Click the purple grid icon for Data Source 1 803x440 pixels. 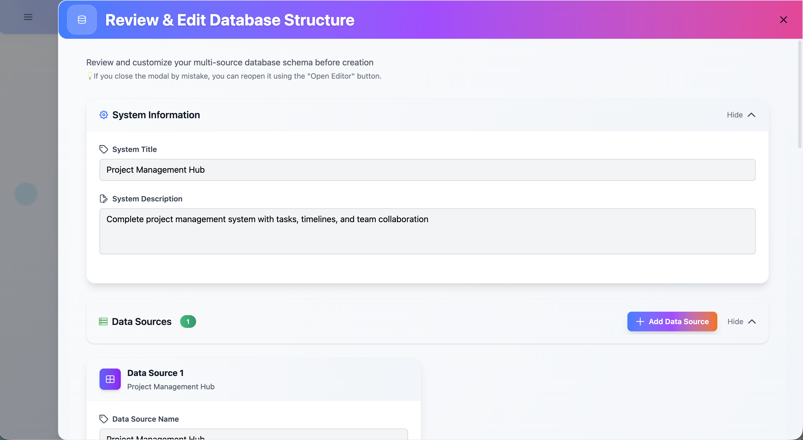coord(110,379)
